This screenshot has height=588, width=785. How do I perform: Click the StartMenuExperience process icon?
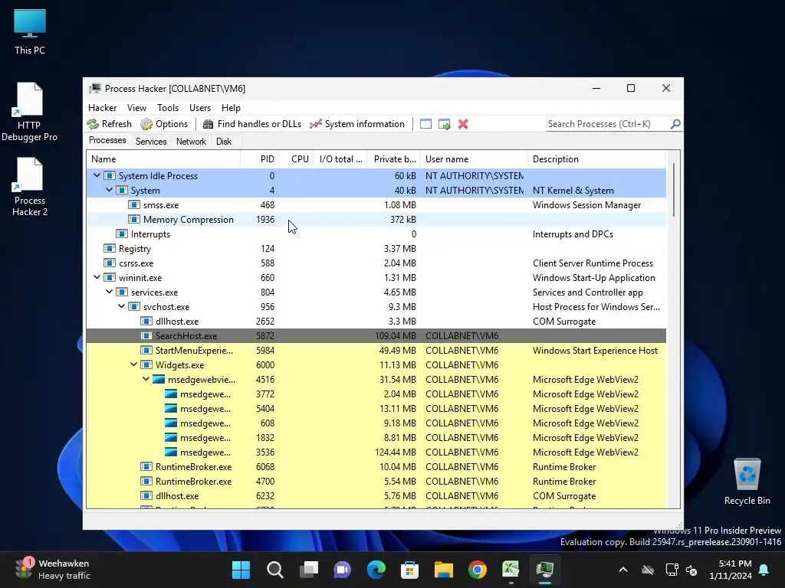[146, 351]
